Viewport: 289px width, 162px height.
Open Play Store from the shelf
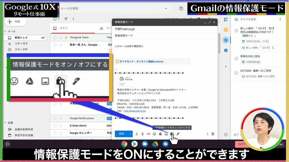pyautogui.click(x=135, y=144)
